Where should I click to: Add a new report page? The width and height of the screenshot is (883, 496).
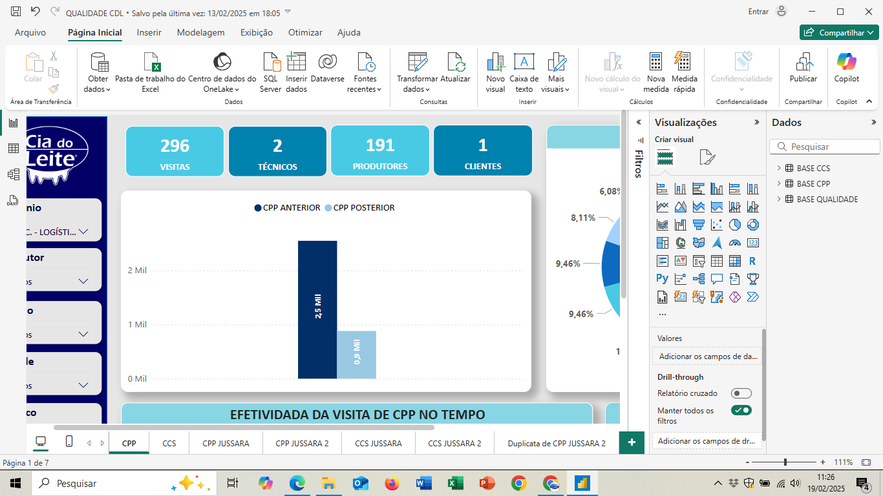pyautogui.click(x=632, y=442)
